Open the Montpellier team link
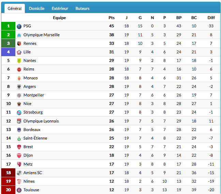Image resolution: width=221 pixels, height=194 pixels. 34,95
